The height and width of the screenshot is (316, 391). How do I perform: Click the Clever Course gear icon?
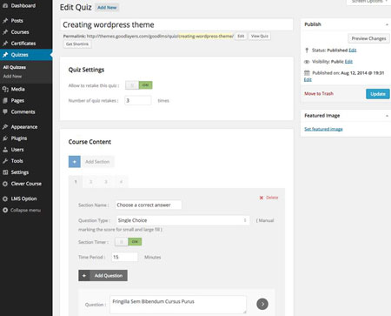[5, 184]
